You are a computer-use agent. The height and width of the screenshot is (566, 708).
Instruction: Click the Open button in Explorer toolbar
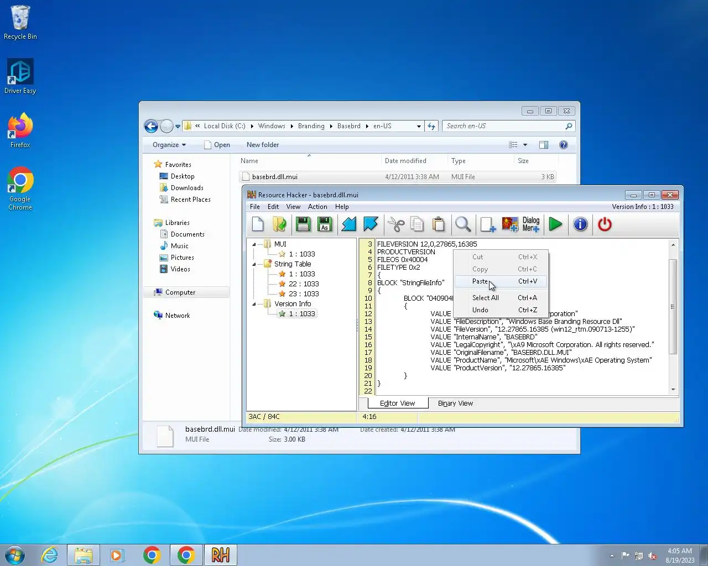[217, 145]
